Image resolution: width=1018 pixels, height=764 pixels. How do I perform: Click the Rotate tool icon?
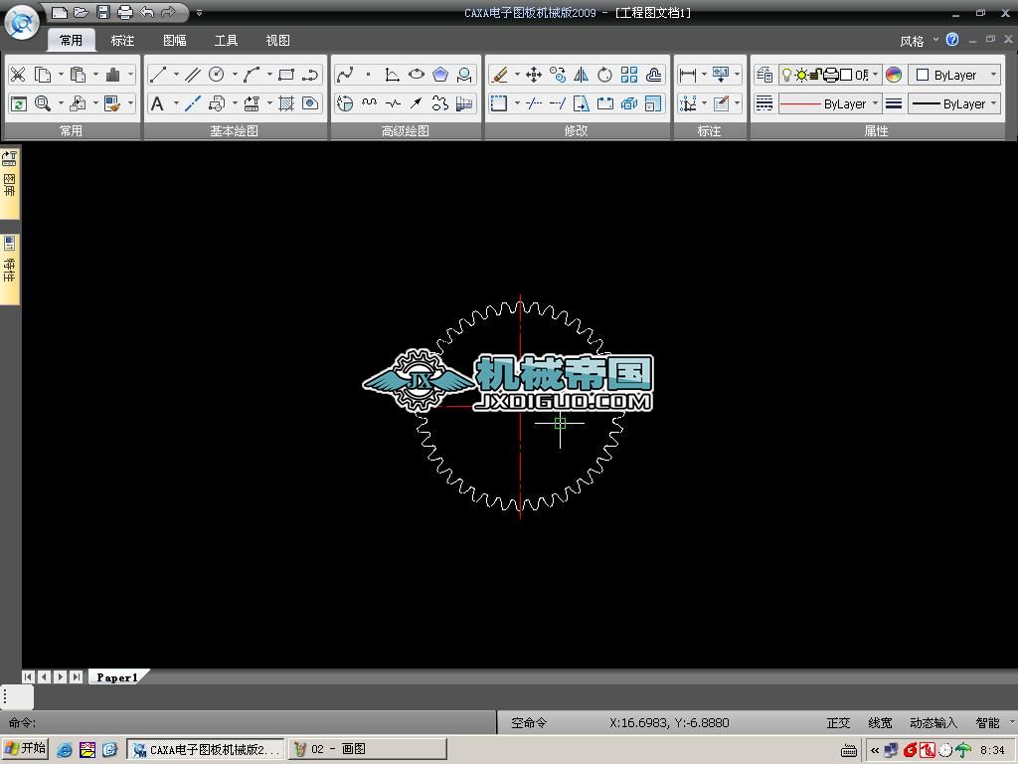click(x=605, y=75)
